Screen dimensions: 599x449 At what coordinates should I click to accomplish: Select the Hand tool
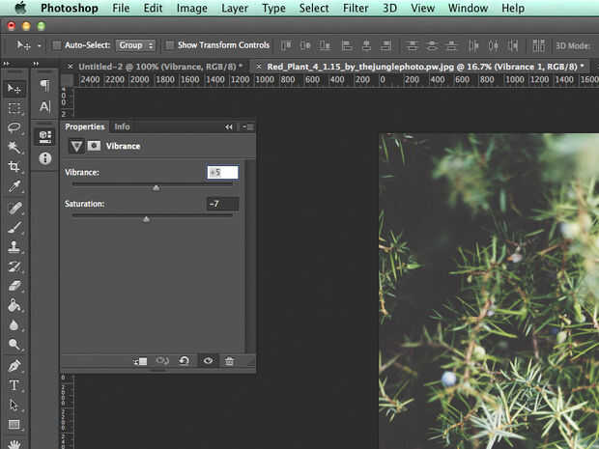pos(14,444)
